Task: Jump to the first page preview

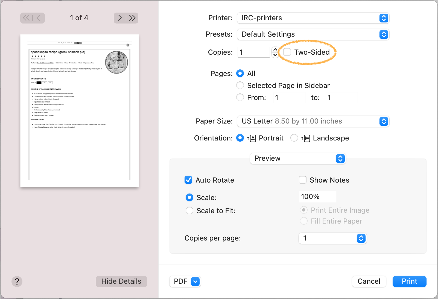Action: pos(26,18)
